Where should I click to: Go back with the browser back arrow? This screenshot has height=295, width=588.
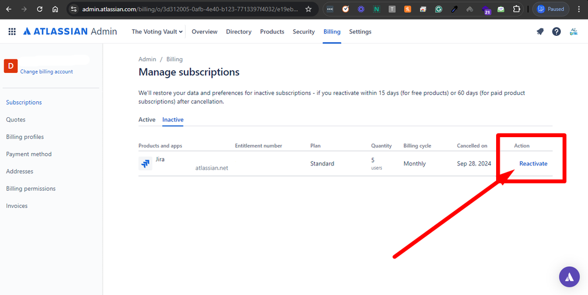9,9
